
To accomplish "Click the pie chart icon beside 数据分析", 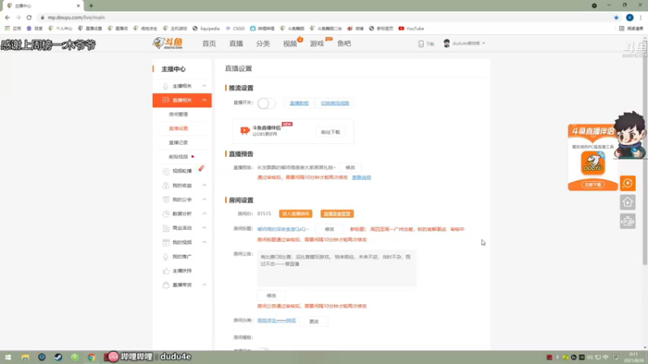I will 166,214.
